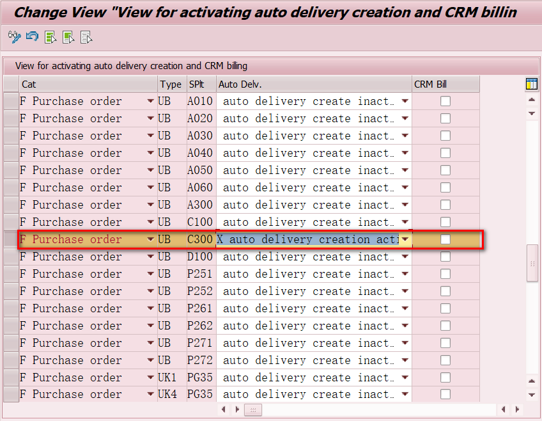Screen dimensions: 542x421
Task: Click the Select Block icon
Action: click(x=68, y=37)
